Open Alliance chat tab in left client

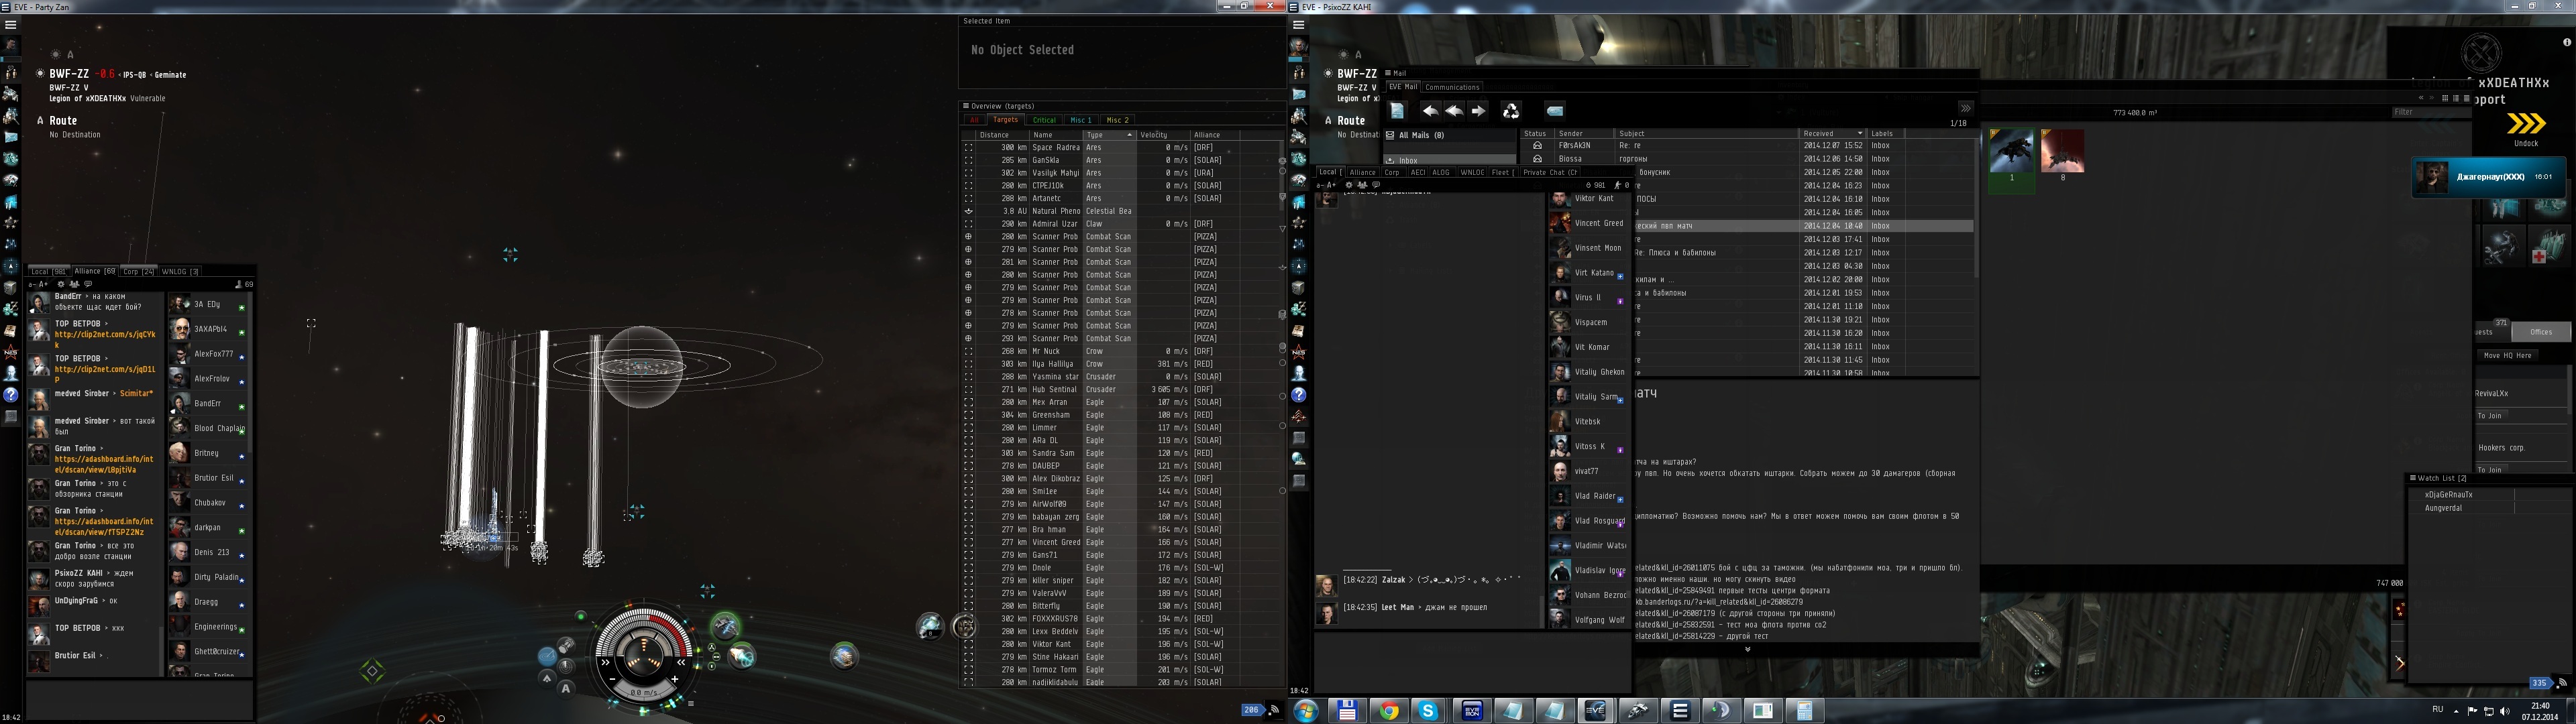pyautogui.click(x=94, y=271)
